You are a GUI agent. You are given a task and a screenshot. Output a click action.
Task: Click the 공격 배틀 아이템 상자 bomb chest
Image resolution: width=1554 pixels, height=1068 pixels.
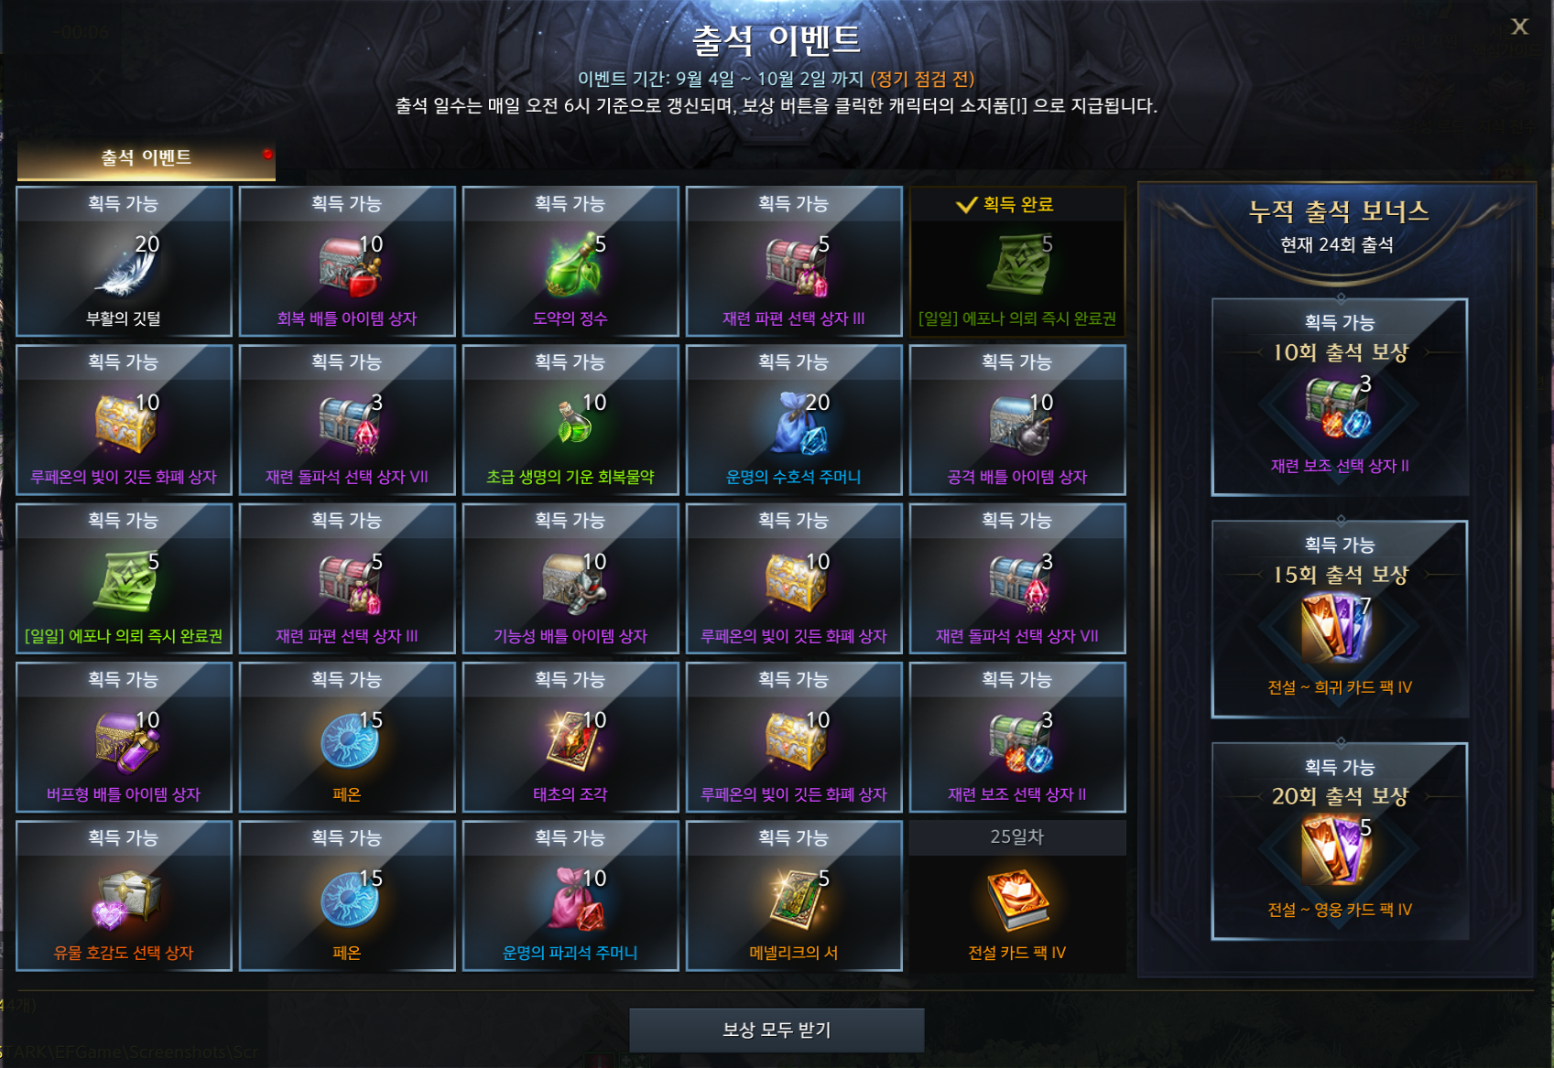click(x=1017, y=420)
